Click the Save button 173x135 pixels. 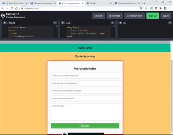pyautogui.click(x=99, y=16)
